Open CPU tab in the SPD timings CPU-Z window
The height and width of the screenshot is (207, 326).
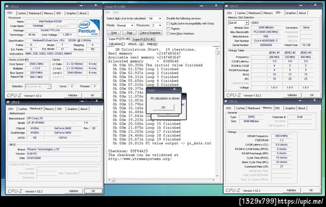click(x=229, y=13)
